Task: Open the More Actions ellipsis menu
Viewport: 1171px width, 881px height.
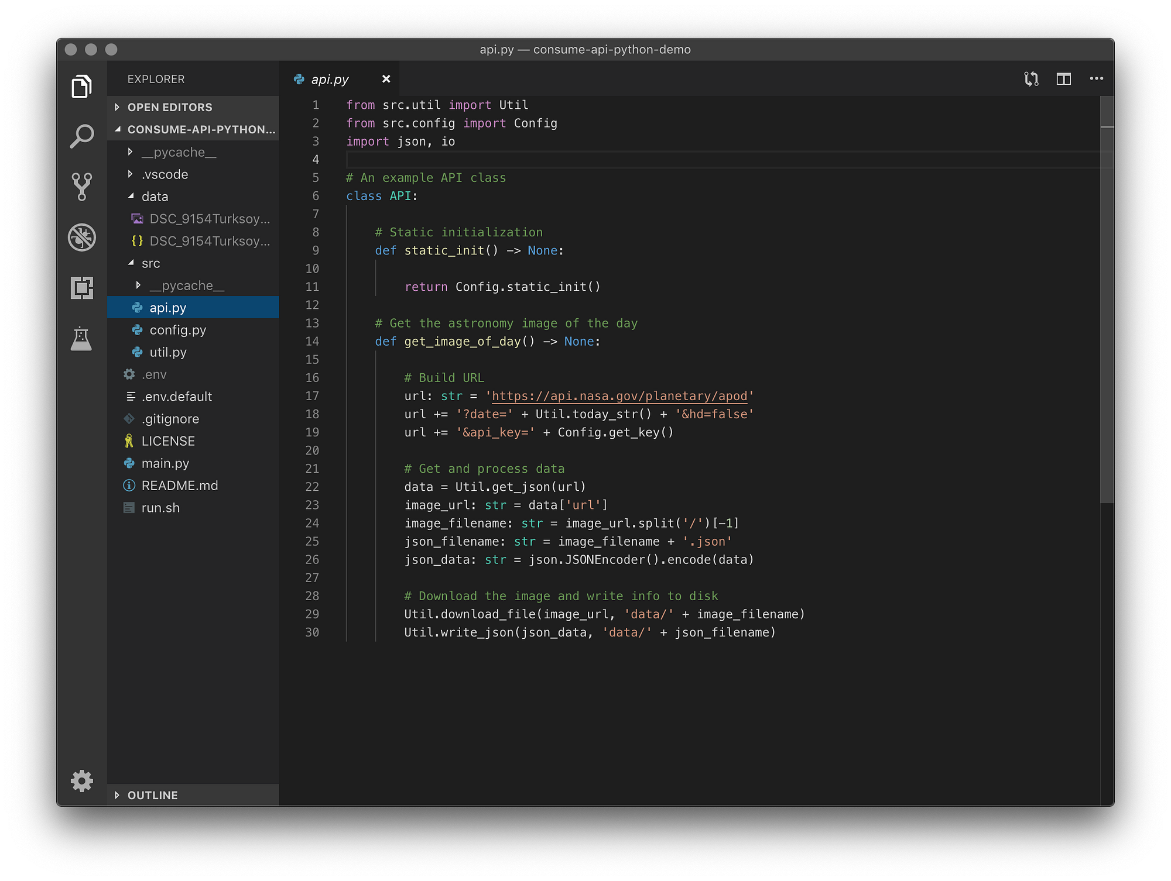Action: point(1097,78)
